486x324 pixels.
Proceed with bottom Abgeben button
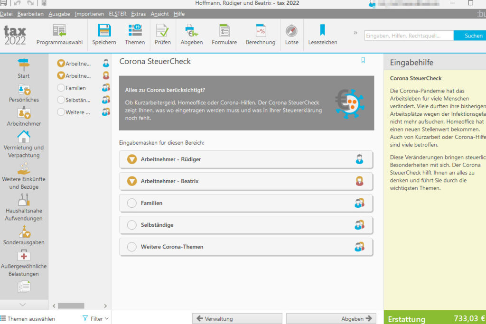coord(331,318)
